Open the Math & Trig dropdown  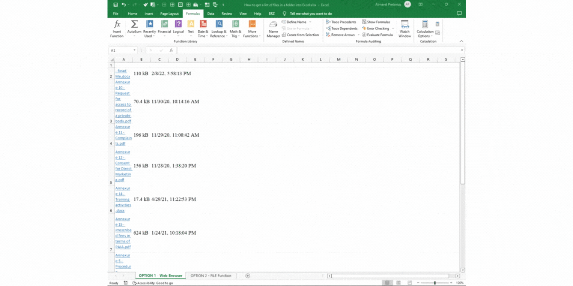235,28
